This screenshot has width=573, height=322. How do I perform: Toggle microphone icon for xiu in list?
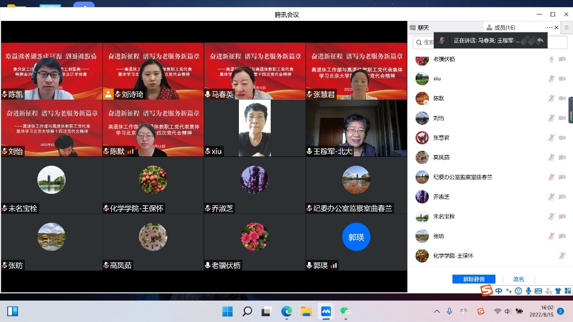click(x=551, y=79)
